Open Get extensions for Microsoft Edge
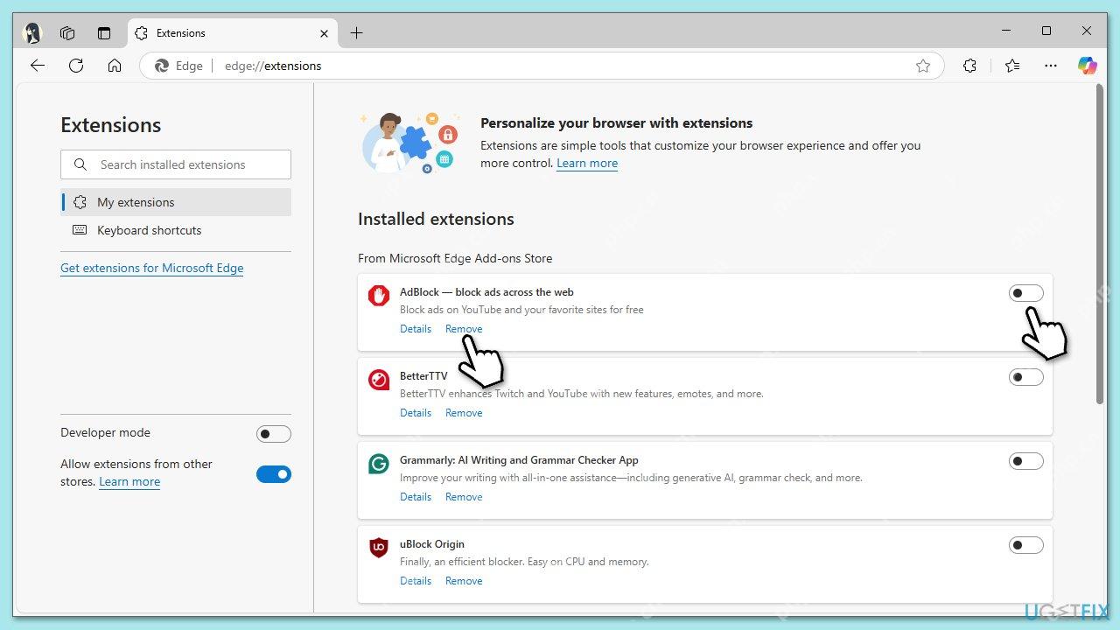1120x630 pixels. pyautogui.click(x=151, y=268)
